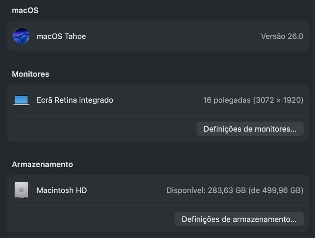Click the laptop display icon
This screenshot has width=315, height=238.
21,100
